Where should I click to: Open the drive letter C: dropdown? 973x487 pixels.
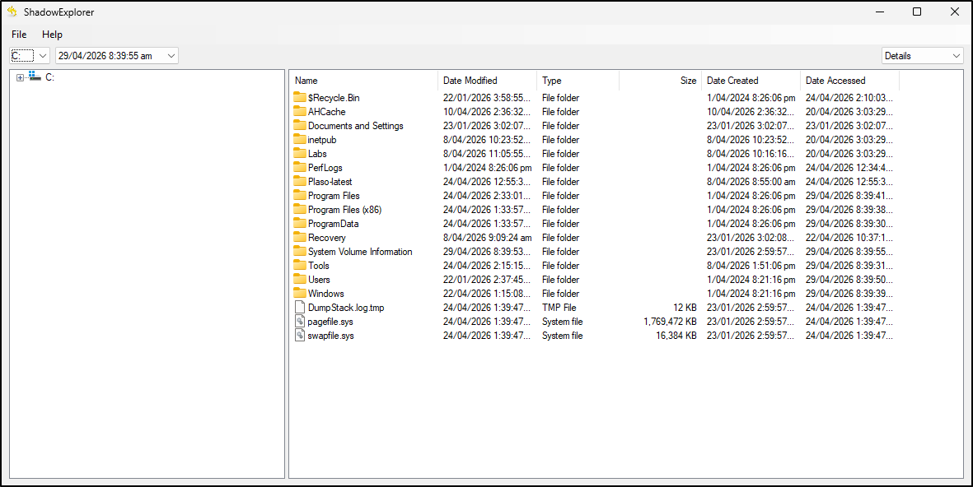click(x=43, y=56)
